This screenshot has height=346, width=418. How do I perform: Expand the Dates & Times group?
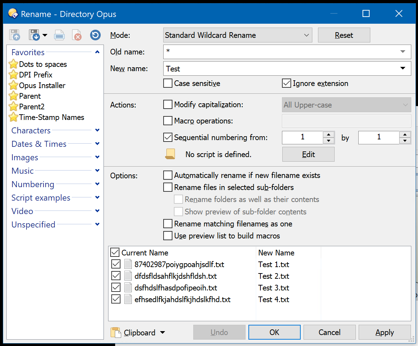point(97,144)
